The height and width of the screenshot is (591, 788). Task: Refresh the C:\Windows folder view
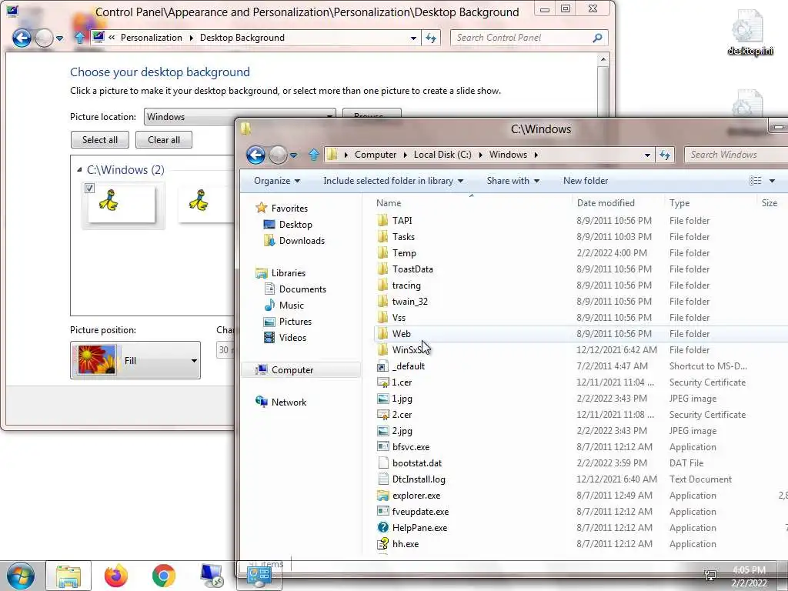[666, 155]
